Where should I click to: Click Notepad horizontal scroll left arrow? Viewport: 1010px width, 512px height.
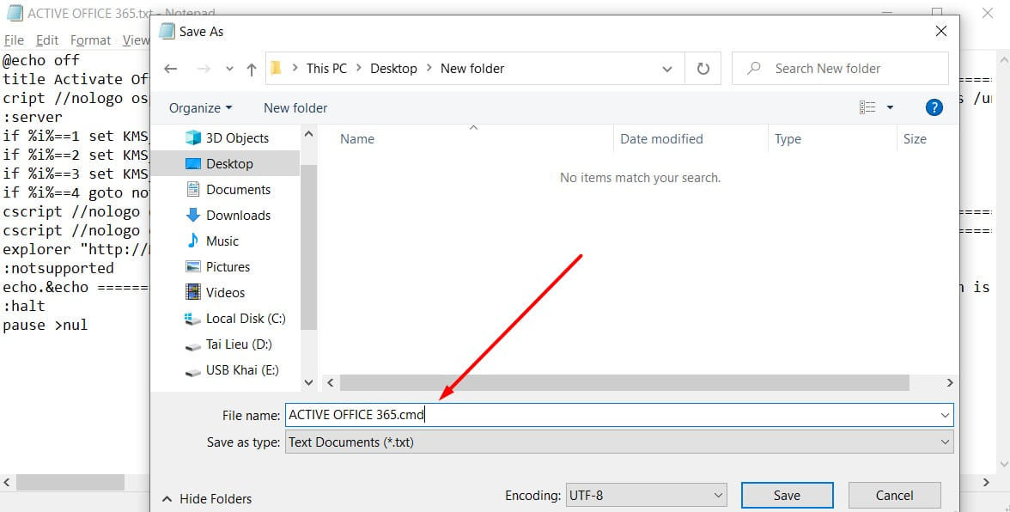7,483
